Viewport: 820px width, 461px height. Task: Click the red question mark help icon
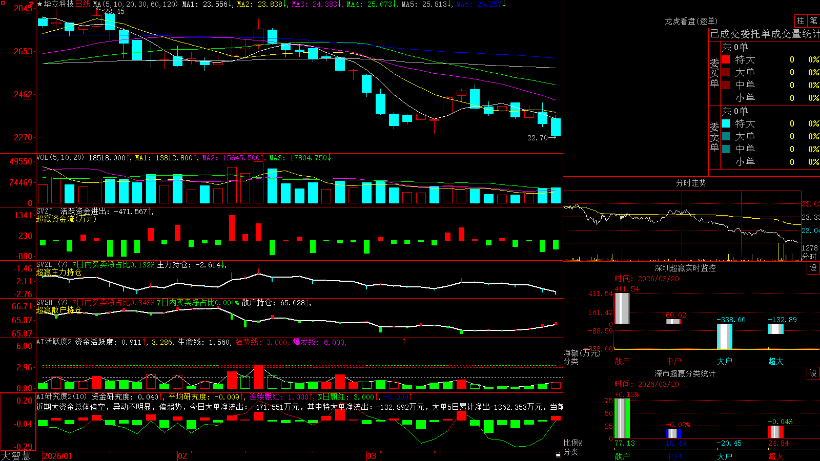click(31, 4)
